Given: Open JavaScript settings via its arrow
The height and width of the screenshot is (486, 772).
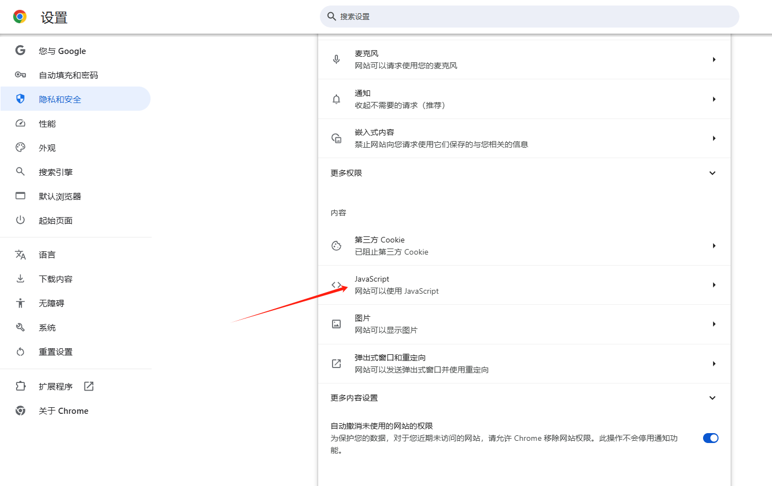Looking at the screenshot, I should tap(714, 285).
